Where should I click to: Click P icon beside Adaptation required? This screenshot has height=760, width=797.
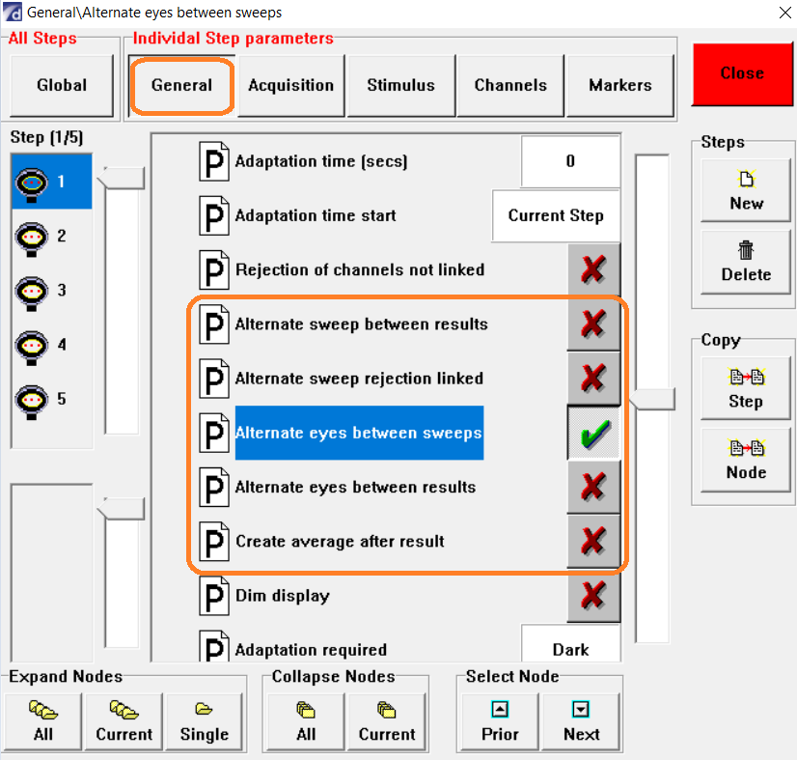click(x=214, y=646)
